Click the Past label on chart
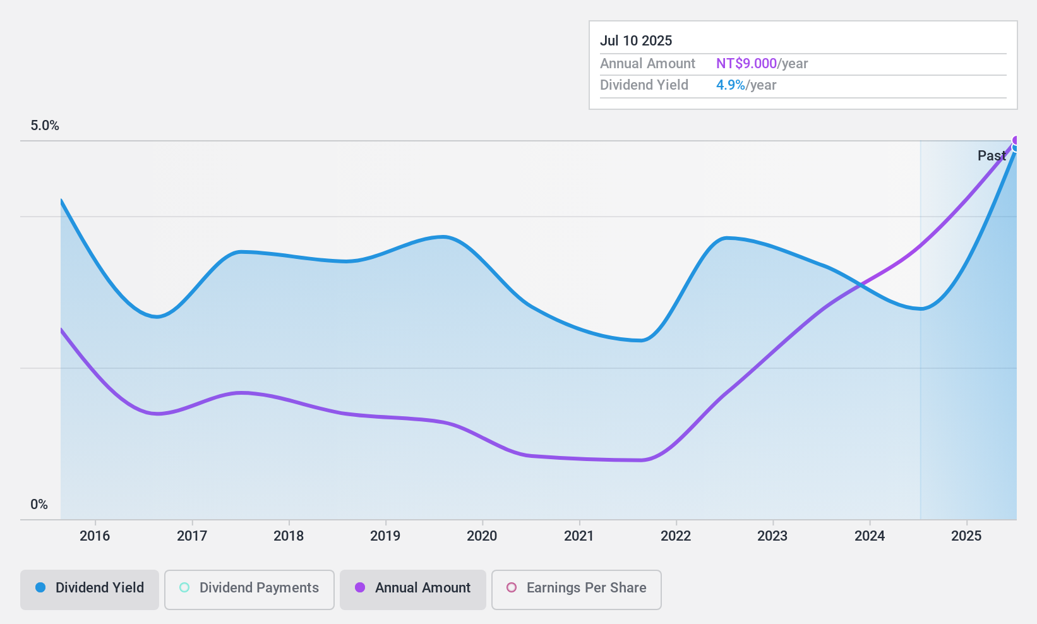The image size is (1037, 624). pos(992,155)
